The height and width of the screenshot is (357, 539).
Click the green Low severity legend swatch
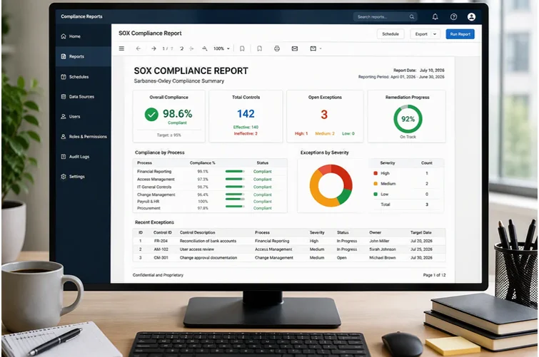376,195
